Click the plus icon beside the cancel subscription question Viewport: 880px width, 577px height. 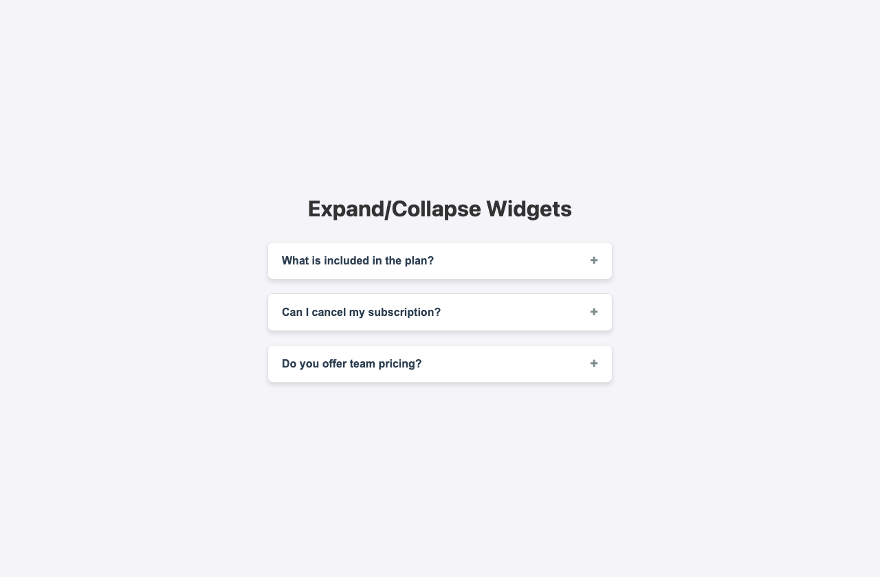point(594,312)
